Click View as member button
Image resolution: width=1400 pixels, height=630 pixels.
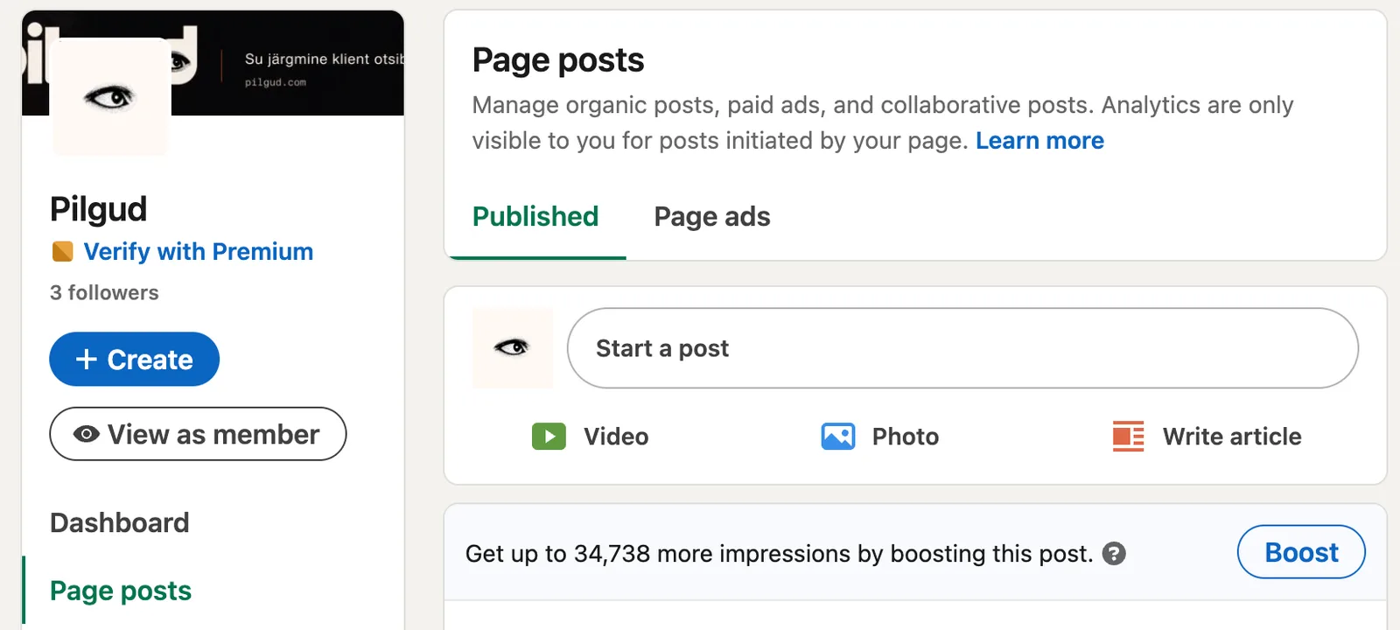pyautogui.click(x=198, y=434)
